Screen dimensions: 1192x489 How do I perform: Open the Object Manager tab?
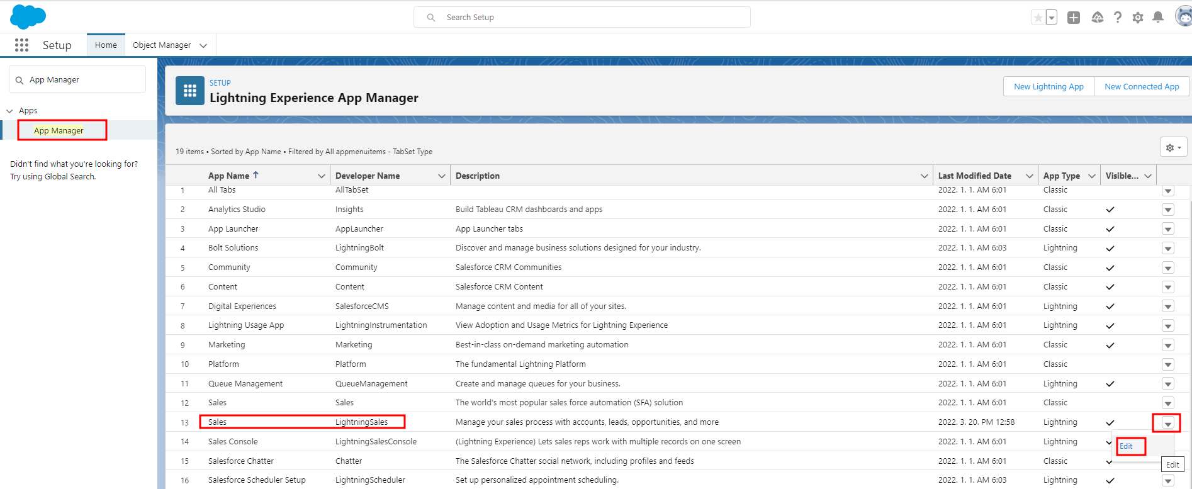click(x=162, y=45)
